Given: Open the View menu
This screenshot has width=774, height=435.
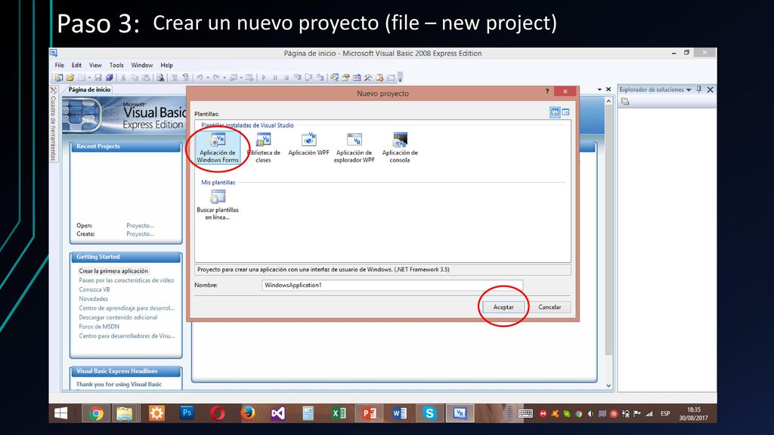Looking at the screenshot, I should [x=95, y=65].
